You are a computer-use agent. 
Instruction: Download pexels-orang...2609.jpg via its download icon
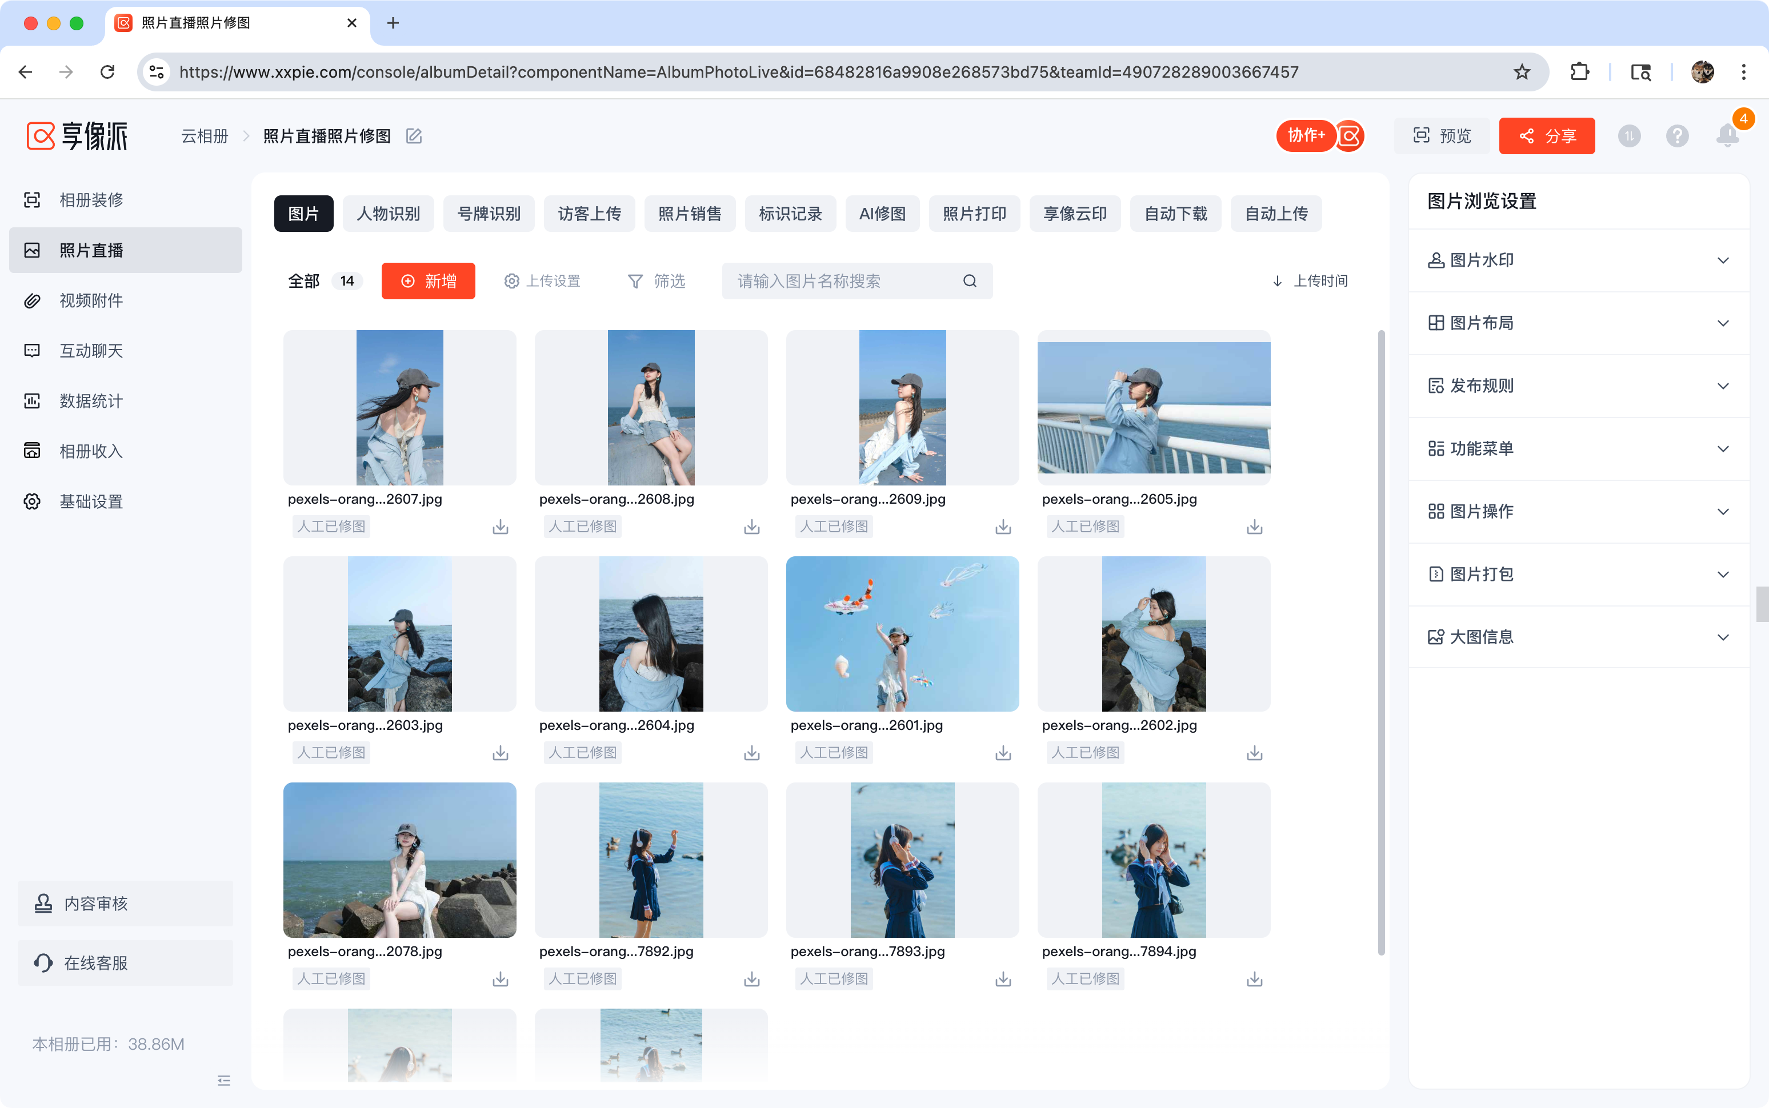1003,527
